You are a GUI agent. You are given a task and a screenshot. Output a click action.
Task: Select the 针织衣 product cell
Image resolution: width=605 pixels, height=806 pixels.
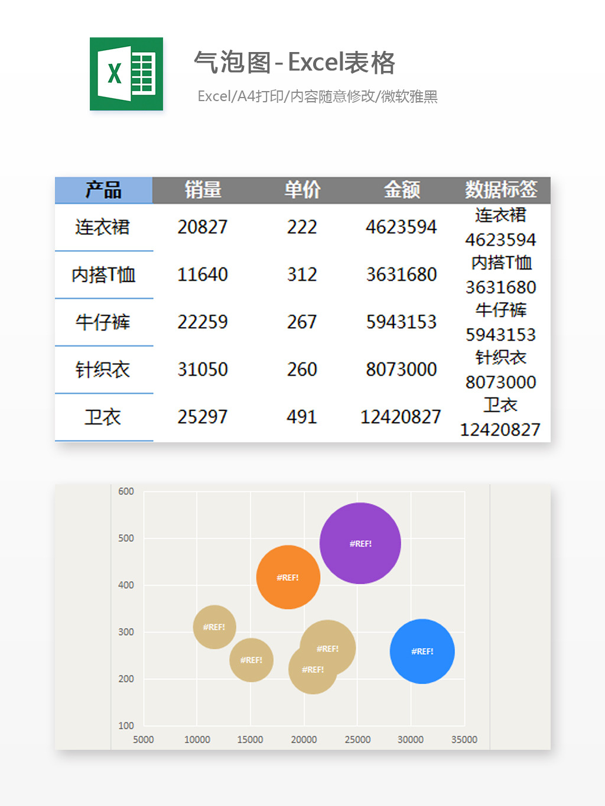click(x=103, y=370)
